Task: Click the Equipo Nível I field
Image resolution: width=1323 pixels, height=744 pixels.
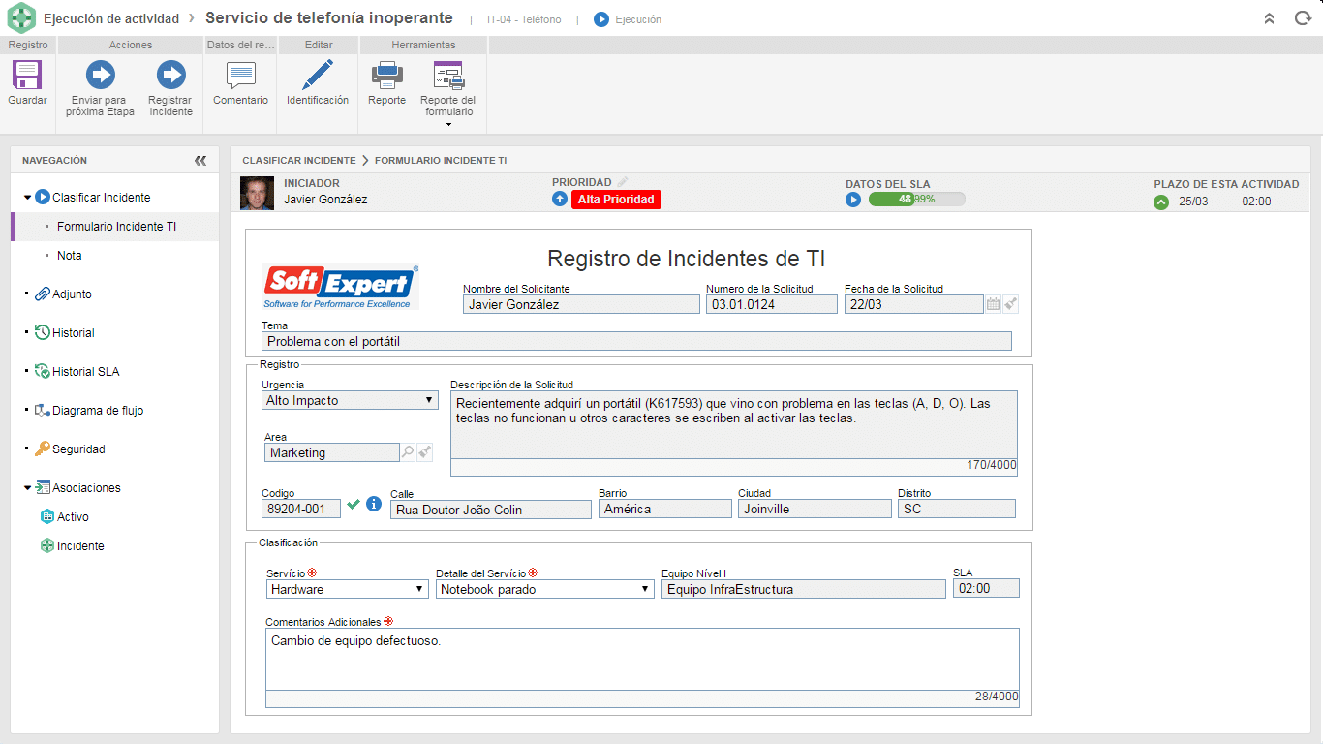Action: point(804,589)
